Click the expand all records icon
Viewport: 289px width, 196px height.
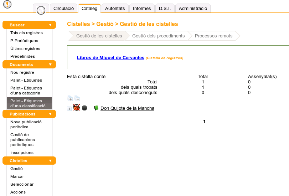click(70, 99)
